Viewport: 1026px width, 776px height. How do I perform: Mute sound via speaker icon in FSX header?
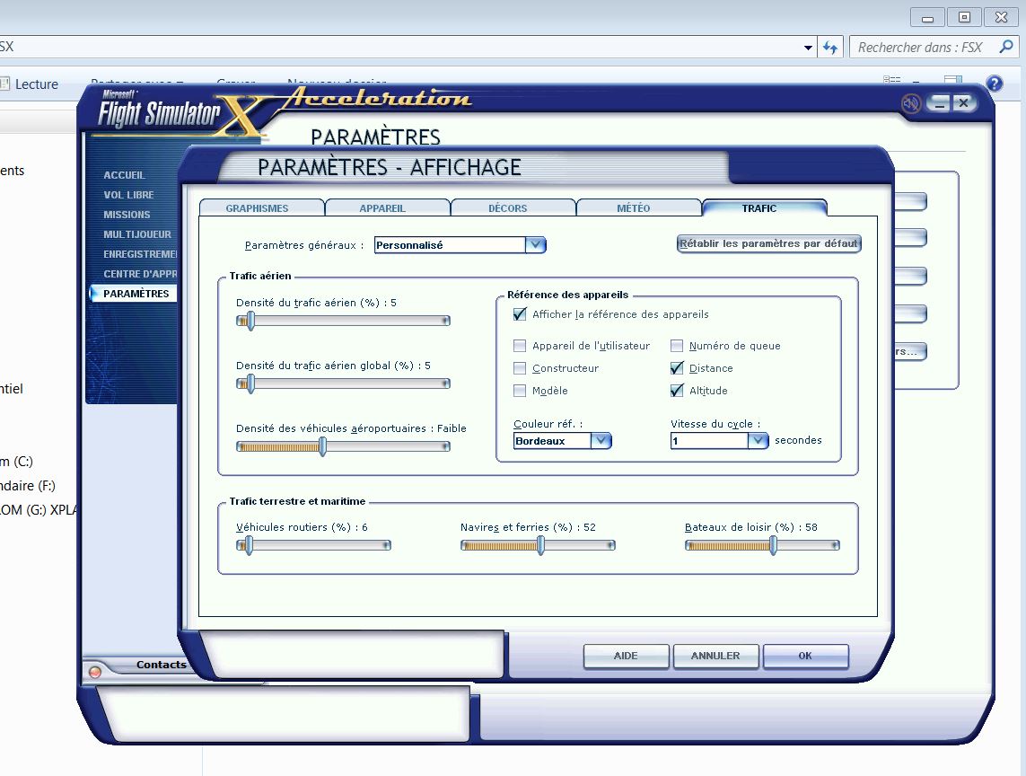tap(910, 103)
